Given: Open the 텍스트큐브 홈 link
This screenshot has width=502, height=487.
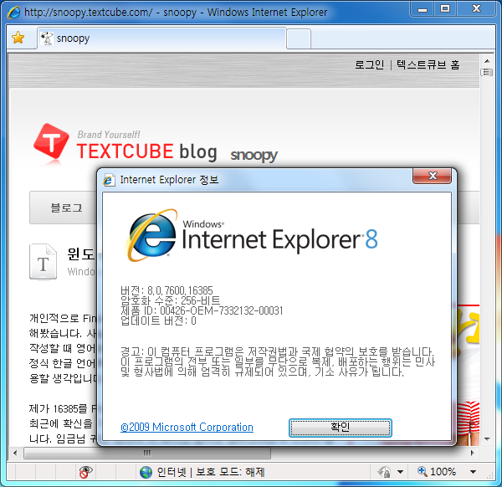Looking at the screenshot, I should [x=428, y=65].
